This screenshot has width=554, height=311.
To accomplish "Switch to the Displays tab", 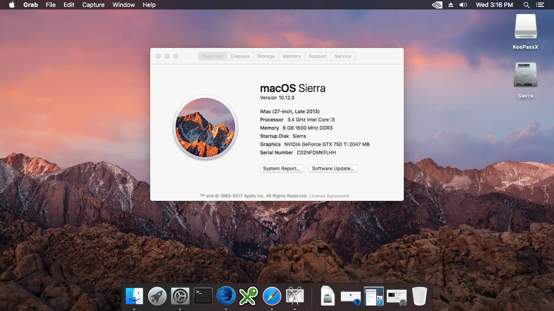I will coord(240,56).
